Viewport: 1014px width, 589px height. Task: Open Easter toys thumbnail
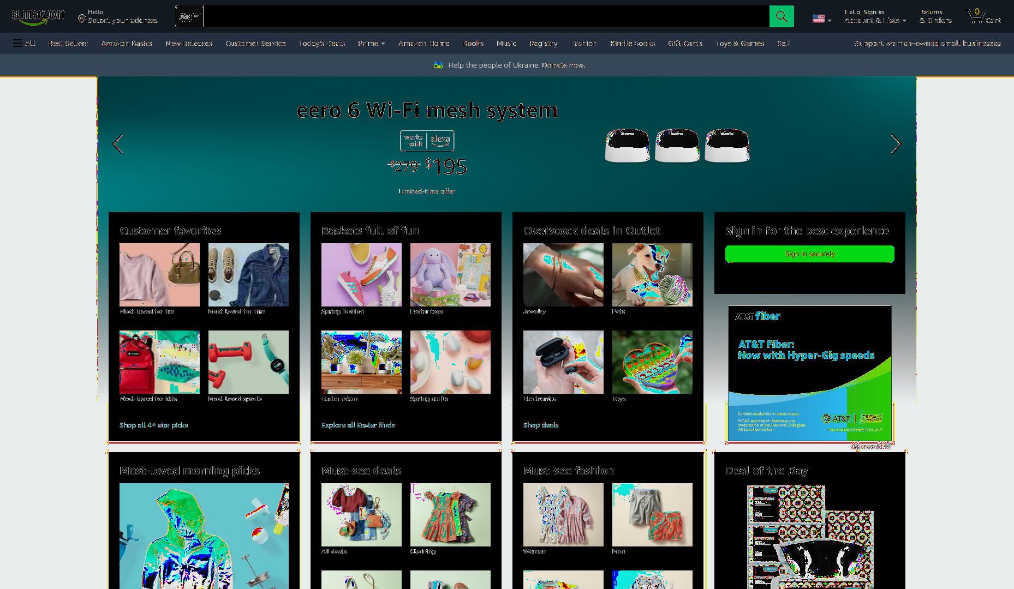coord(450,275)
